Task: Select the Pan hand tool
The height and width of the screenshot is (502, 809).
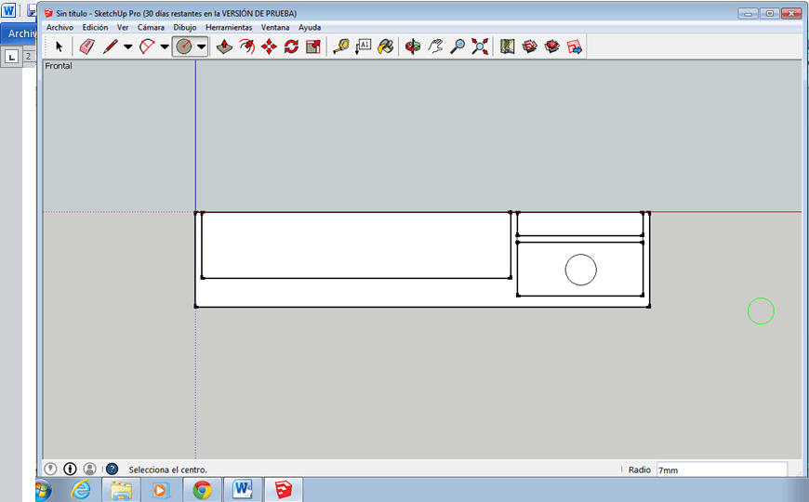Action: coord(435,47)
